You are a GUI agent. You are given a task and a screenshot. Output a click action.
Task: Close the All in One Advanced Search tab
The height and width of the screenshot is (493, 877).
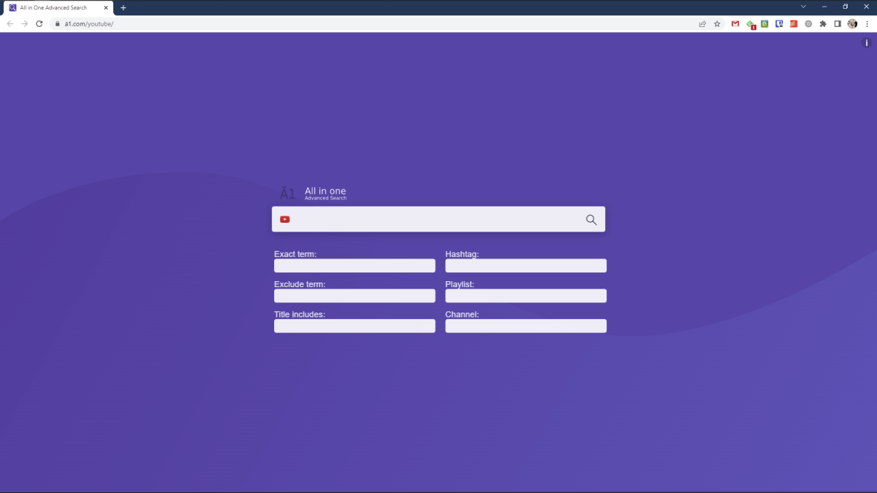pyautogui.click(x=107, y=7)
